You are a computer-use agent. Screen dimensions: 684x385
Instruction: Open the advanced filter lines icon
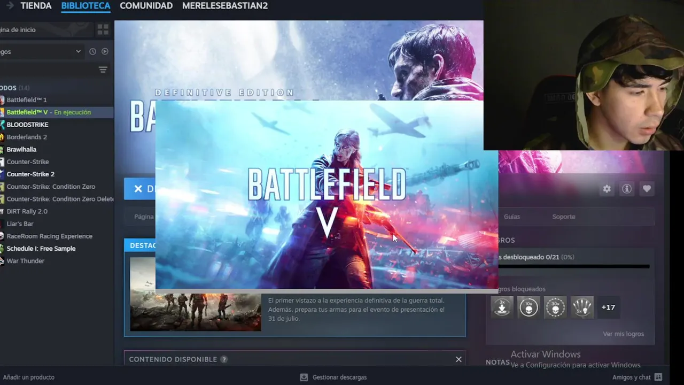click(x=103, y=70)
